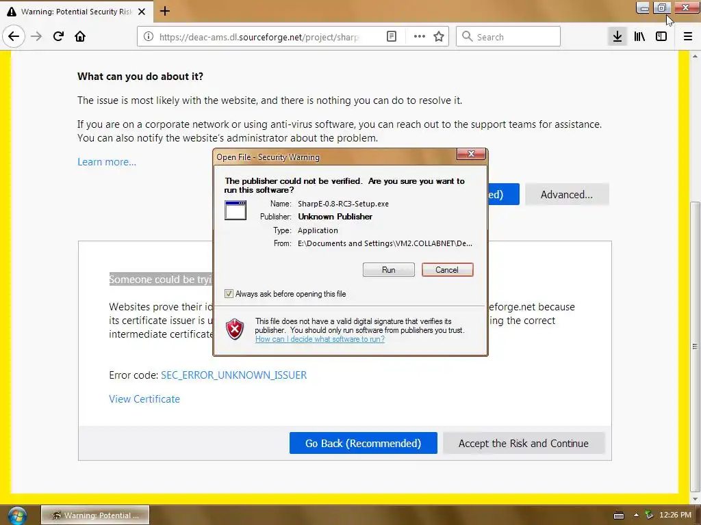The image size is (701, 525).
Task: Open a new tab with plus
Action: click(165, 11)
